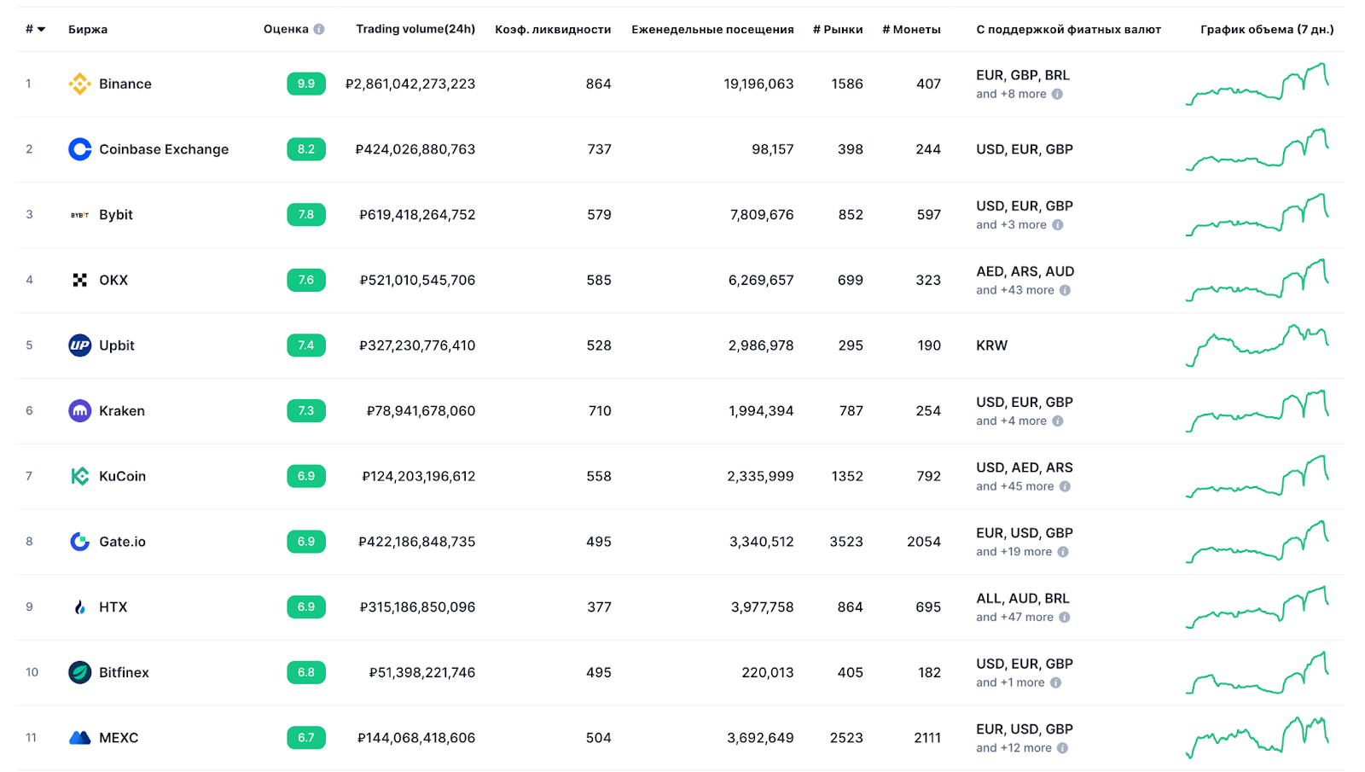1365x772 pixels.
Task: Click info icon next to 'and +12 more'
Action: [1062, 748]
